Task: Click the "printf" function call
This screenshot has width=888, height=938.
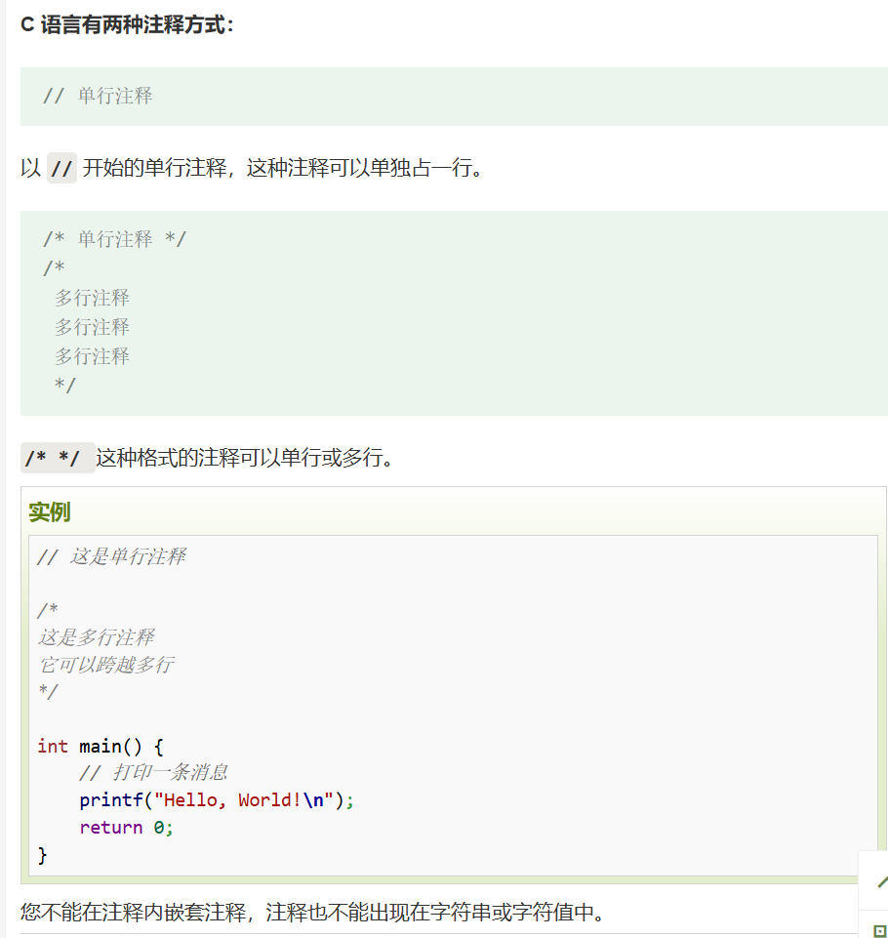Action: tap(110, 800)
